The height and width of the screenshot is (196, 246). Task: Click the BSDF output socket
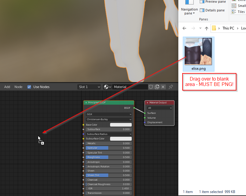point(134,108)
